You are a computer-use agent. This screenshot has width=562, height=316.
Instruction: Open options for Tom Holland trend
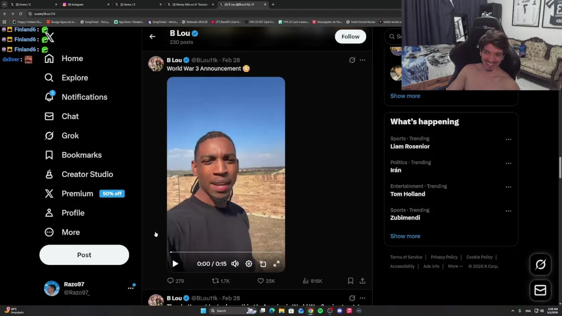tap(508, 187)
